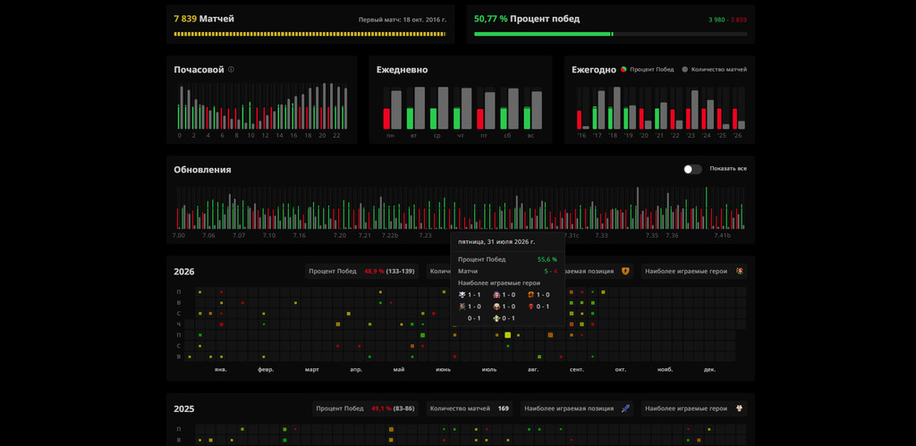Image resolution: width=916 pixels, height=446 pixels.
Task: Click patch label 7.22b under Обновления
Action: coord(390,235)
